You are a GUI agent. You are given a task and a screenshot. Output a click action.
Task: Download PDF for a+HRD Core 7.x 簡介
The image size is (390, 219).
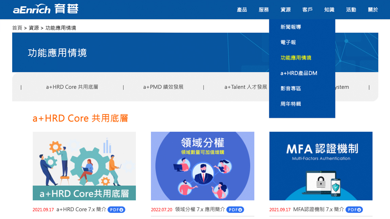116,210
